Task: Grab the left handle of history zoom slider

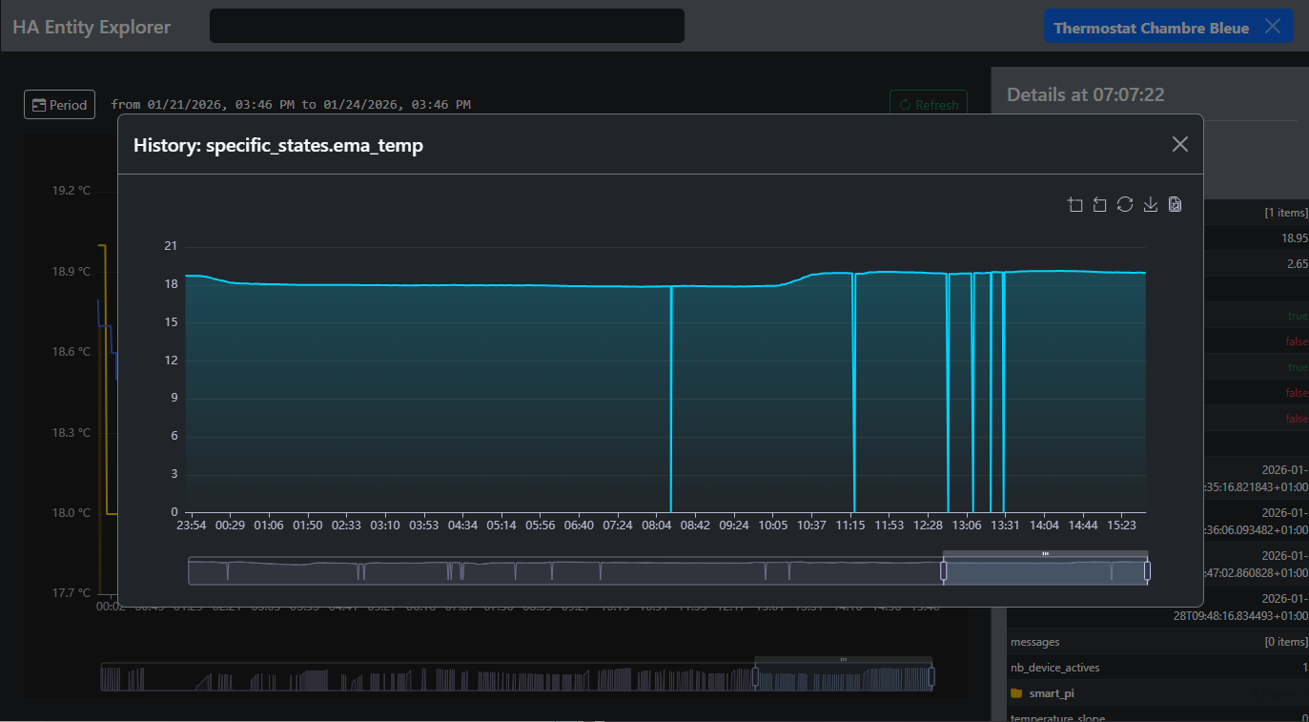Action: coord(944,570)
